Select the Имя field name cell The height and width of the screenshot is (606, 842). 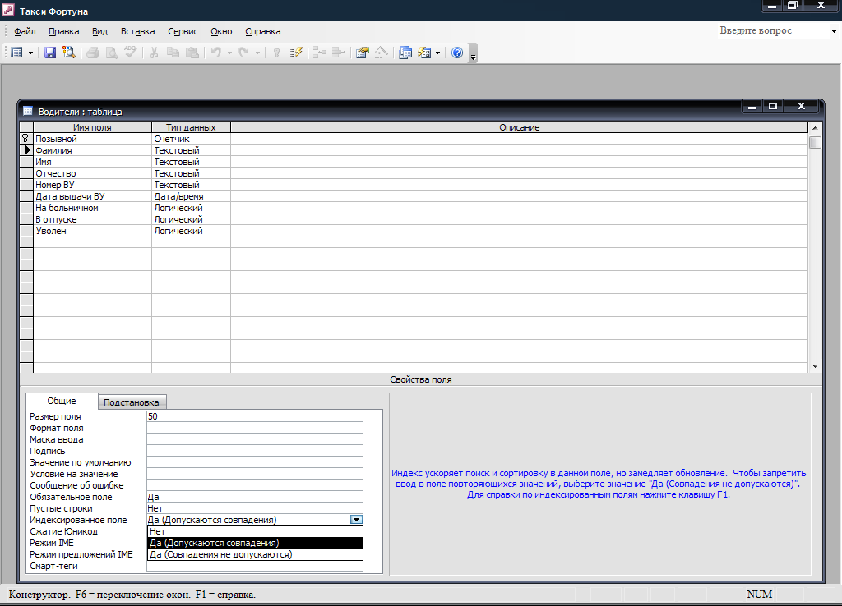[x=92, y=162]
